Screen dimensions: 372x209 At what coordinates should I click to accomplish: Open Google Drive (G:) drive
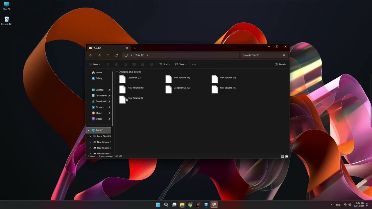pos(178,89)
